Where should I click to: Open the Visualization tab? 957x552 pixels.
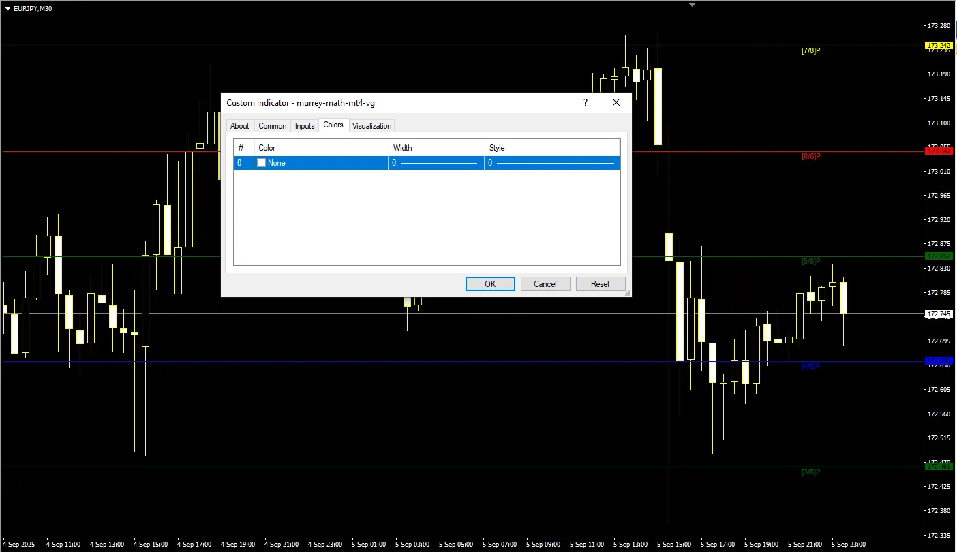pos(371,126)
